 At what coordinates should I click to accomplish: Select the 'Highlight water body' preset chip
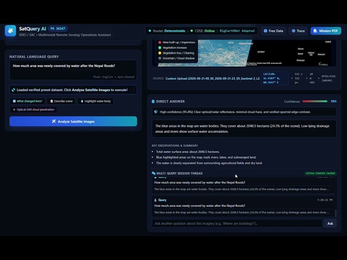click(95, 101)
